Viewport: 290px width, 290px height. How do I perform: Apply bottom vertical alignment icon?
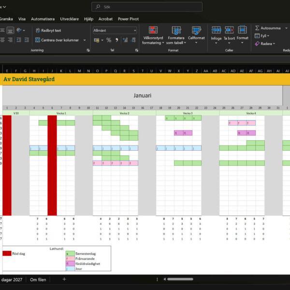point(10,30)
